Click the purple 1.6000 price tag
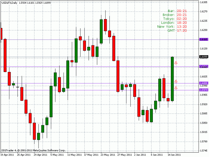The height and width of the screenshot is (157, 209). click(204, 83)
